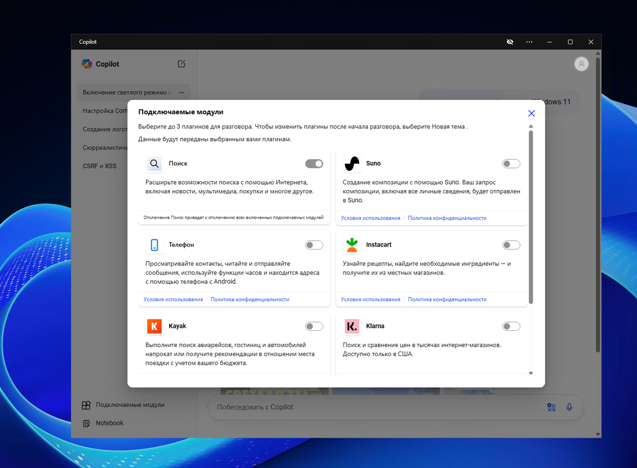
Task: Open the 'Сюрреалистиче' chat history item
Action: click(x=105, y=148)
